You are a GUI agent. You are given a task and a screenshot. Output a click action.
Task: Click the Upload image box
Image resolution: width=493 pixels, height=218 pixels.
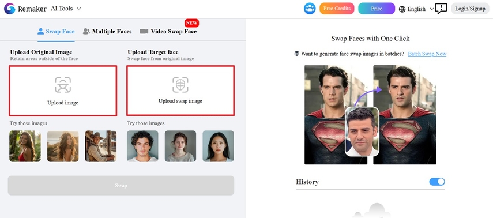click(63, 91)
